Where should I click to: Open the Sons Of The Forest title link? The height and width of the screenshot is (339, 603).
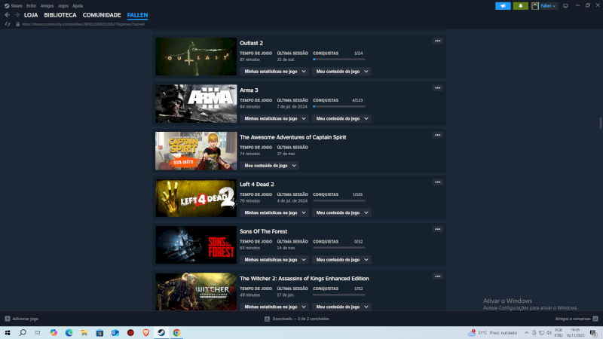[263, 231]
